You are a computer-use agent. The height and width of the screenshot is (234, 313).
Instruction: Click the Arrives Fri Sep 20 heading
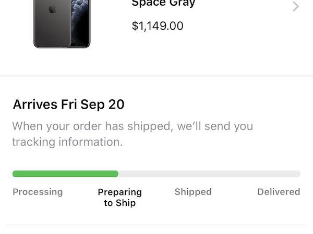(68, 105)
